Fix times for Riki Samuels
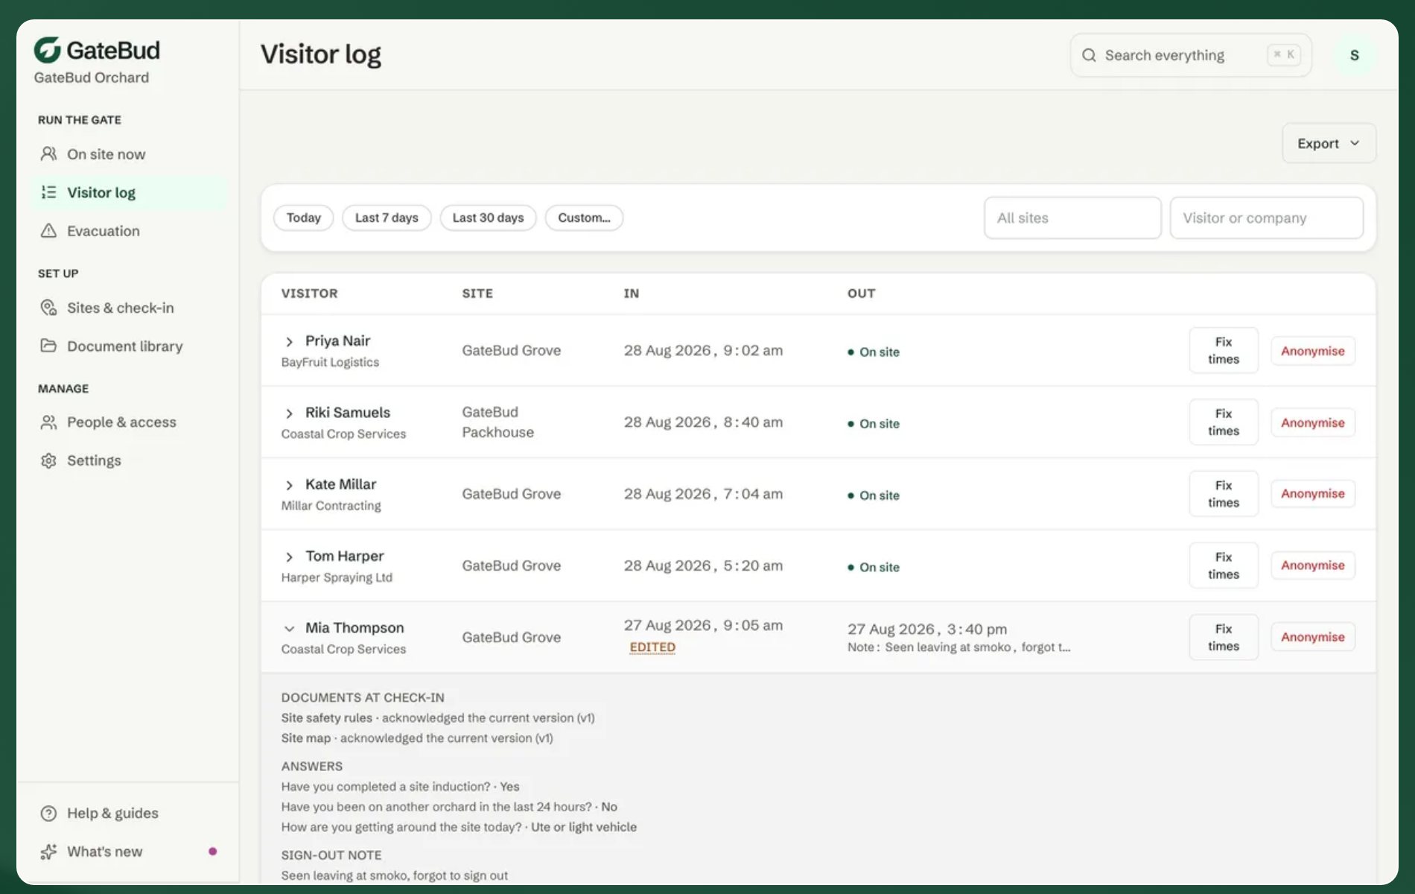 click(x=1223, y=422)
